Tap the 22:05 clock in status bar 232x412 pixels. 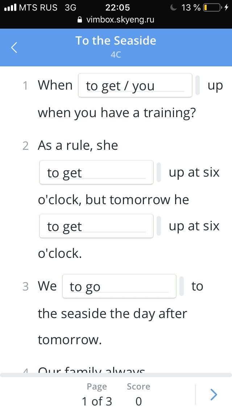[117, 7]
